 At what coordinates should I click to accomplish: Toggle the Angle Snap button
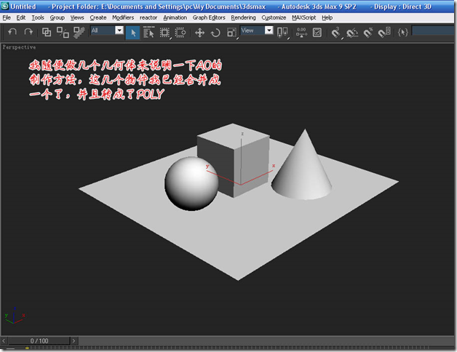point(352,32)
